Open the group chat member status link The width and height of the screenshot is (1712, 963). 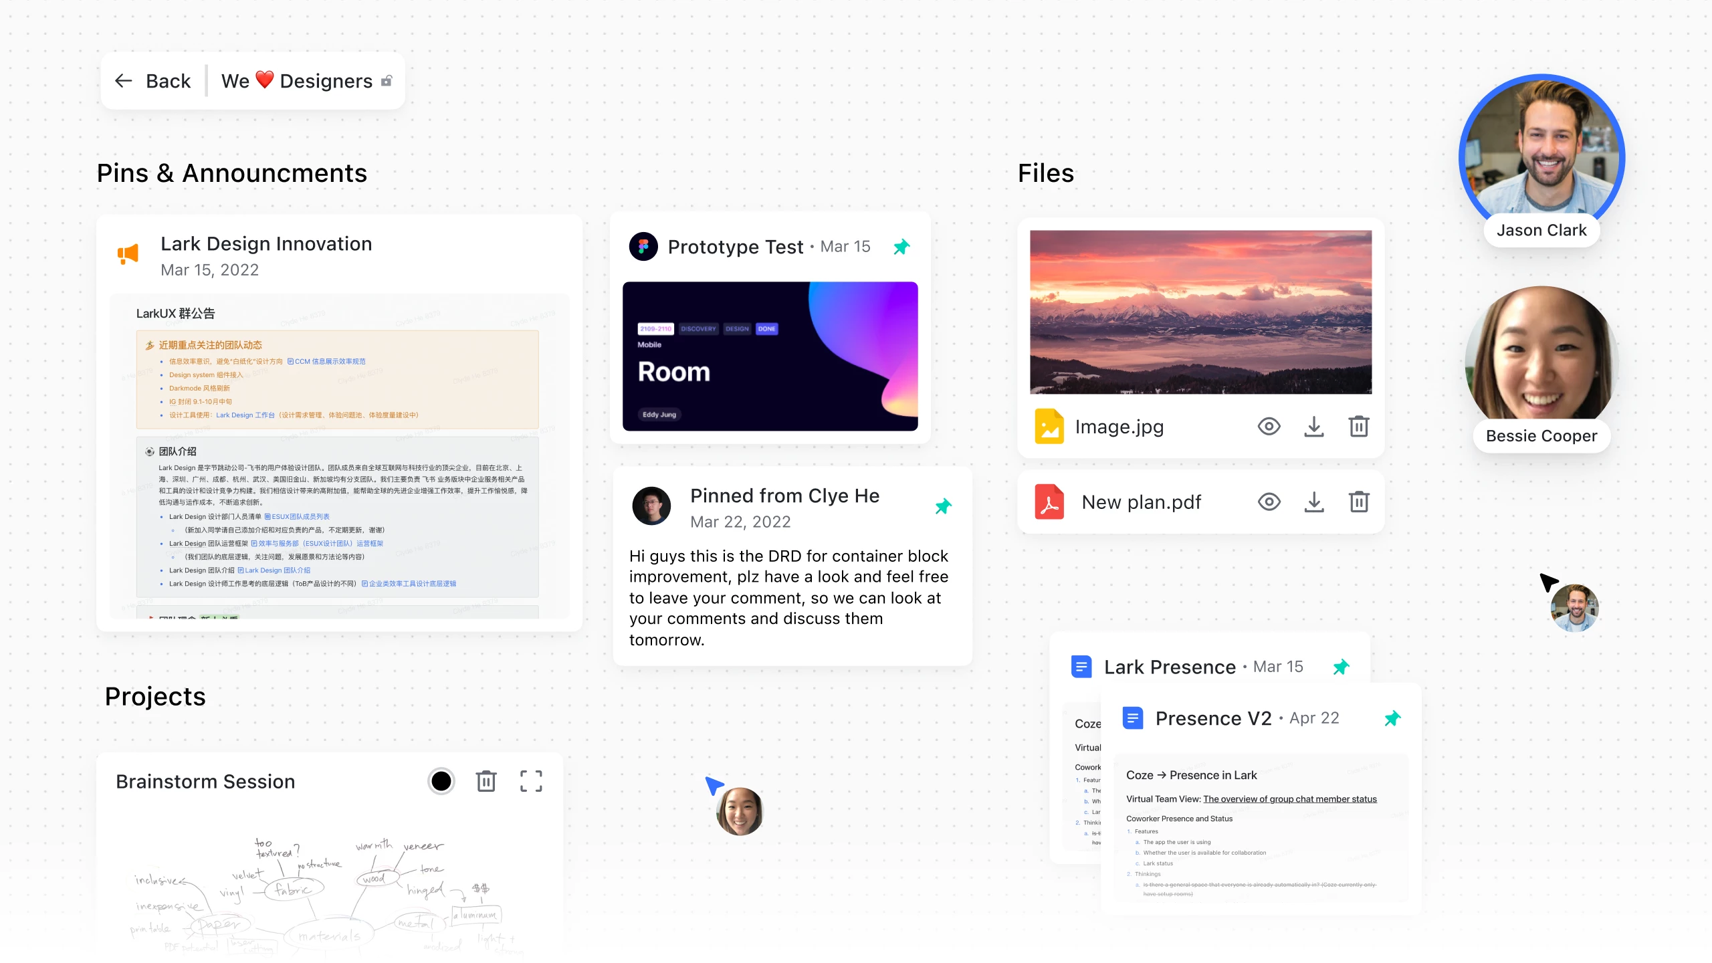[1289, 798]
